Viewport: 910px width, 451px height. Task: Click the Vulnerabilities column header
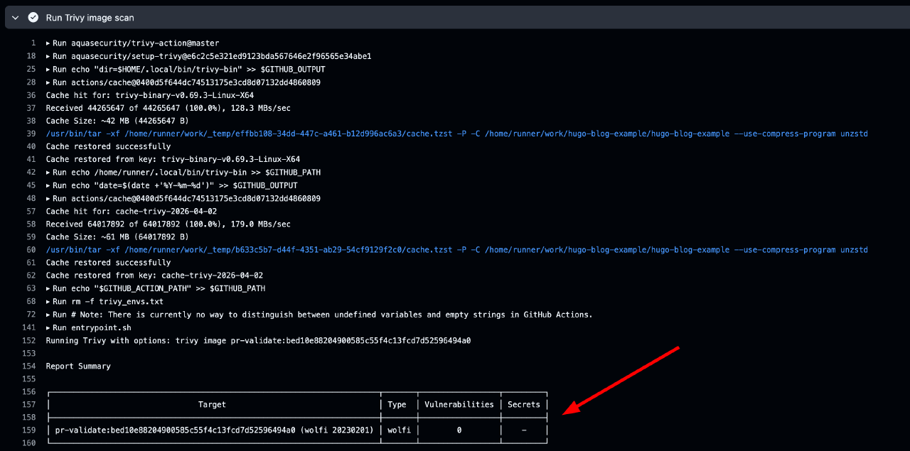pyautogui.click(x=459, y=405)
